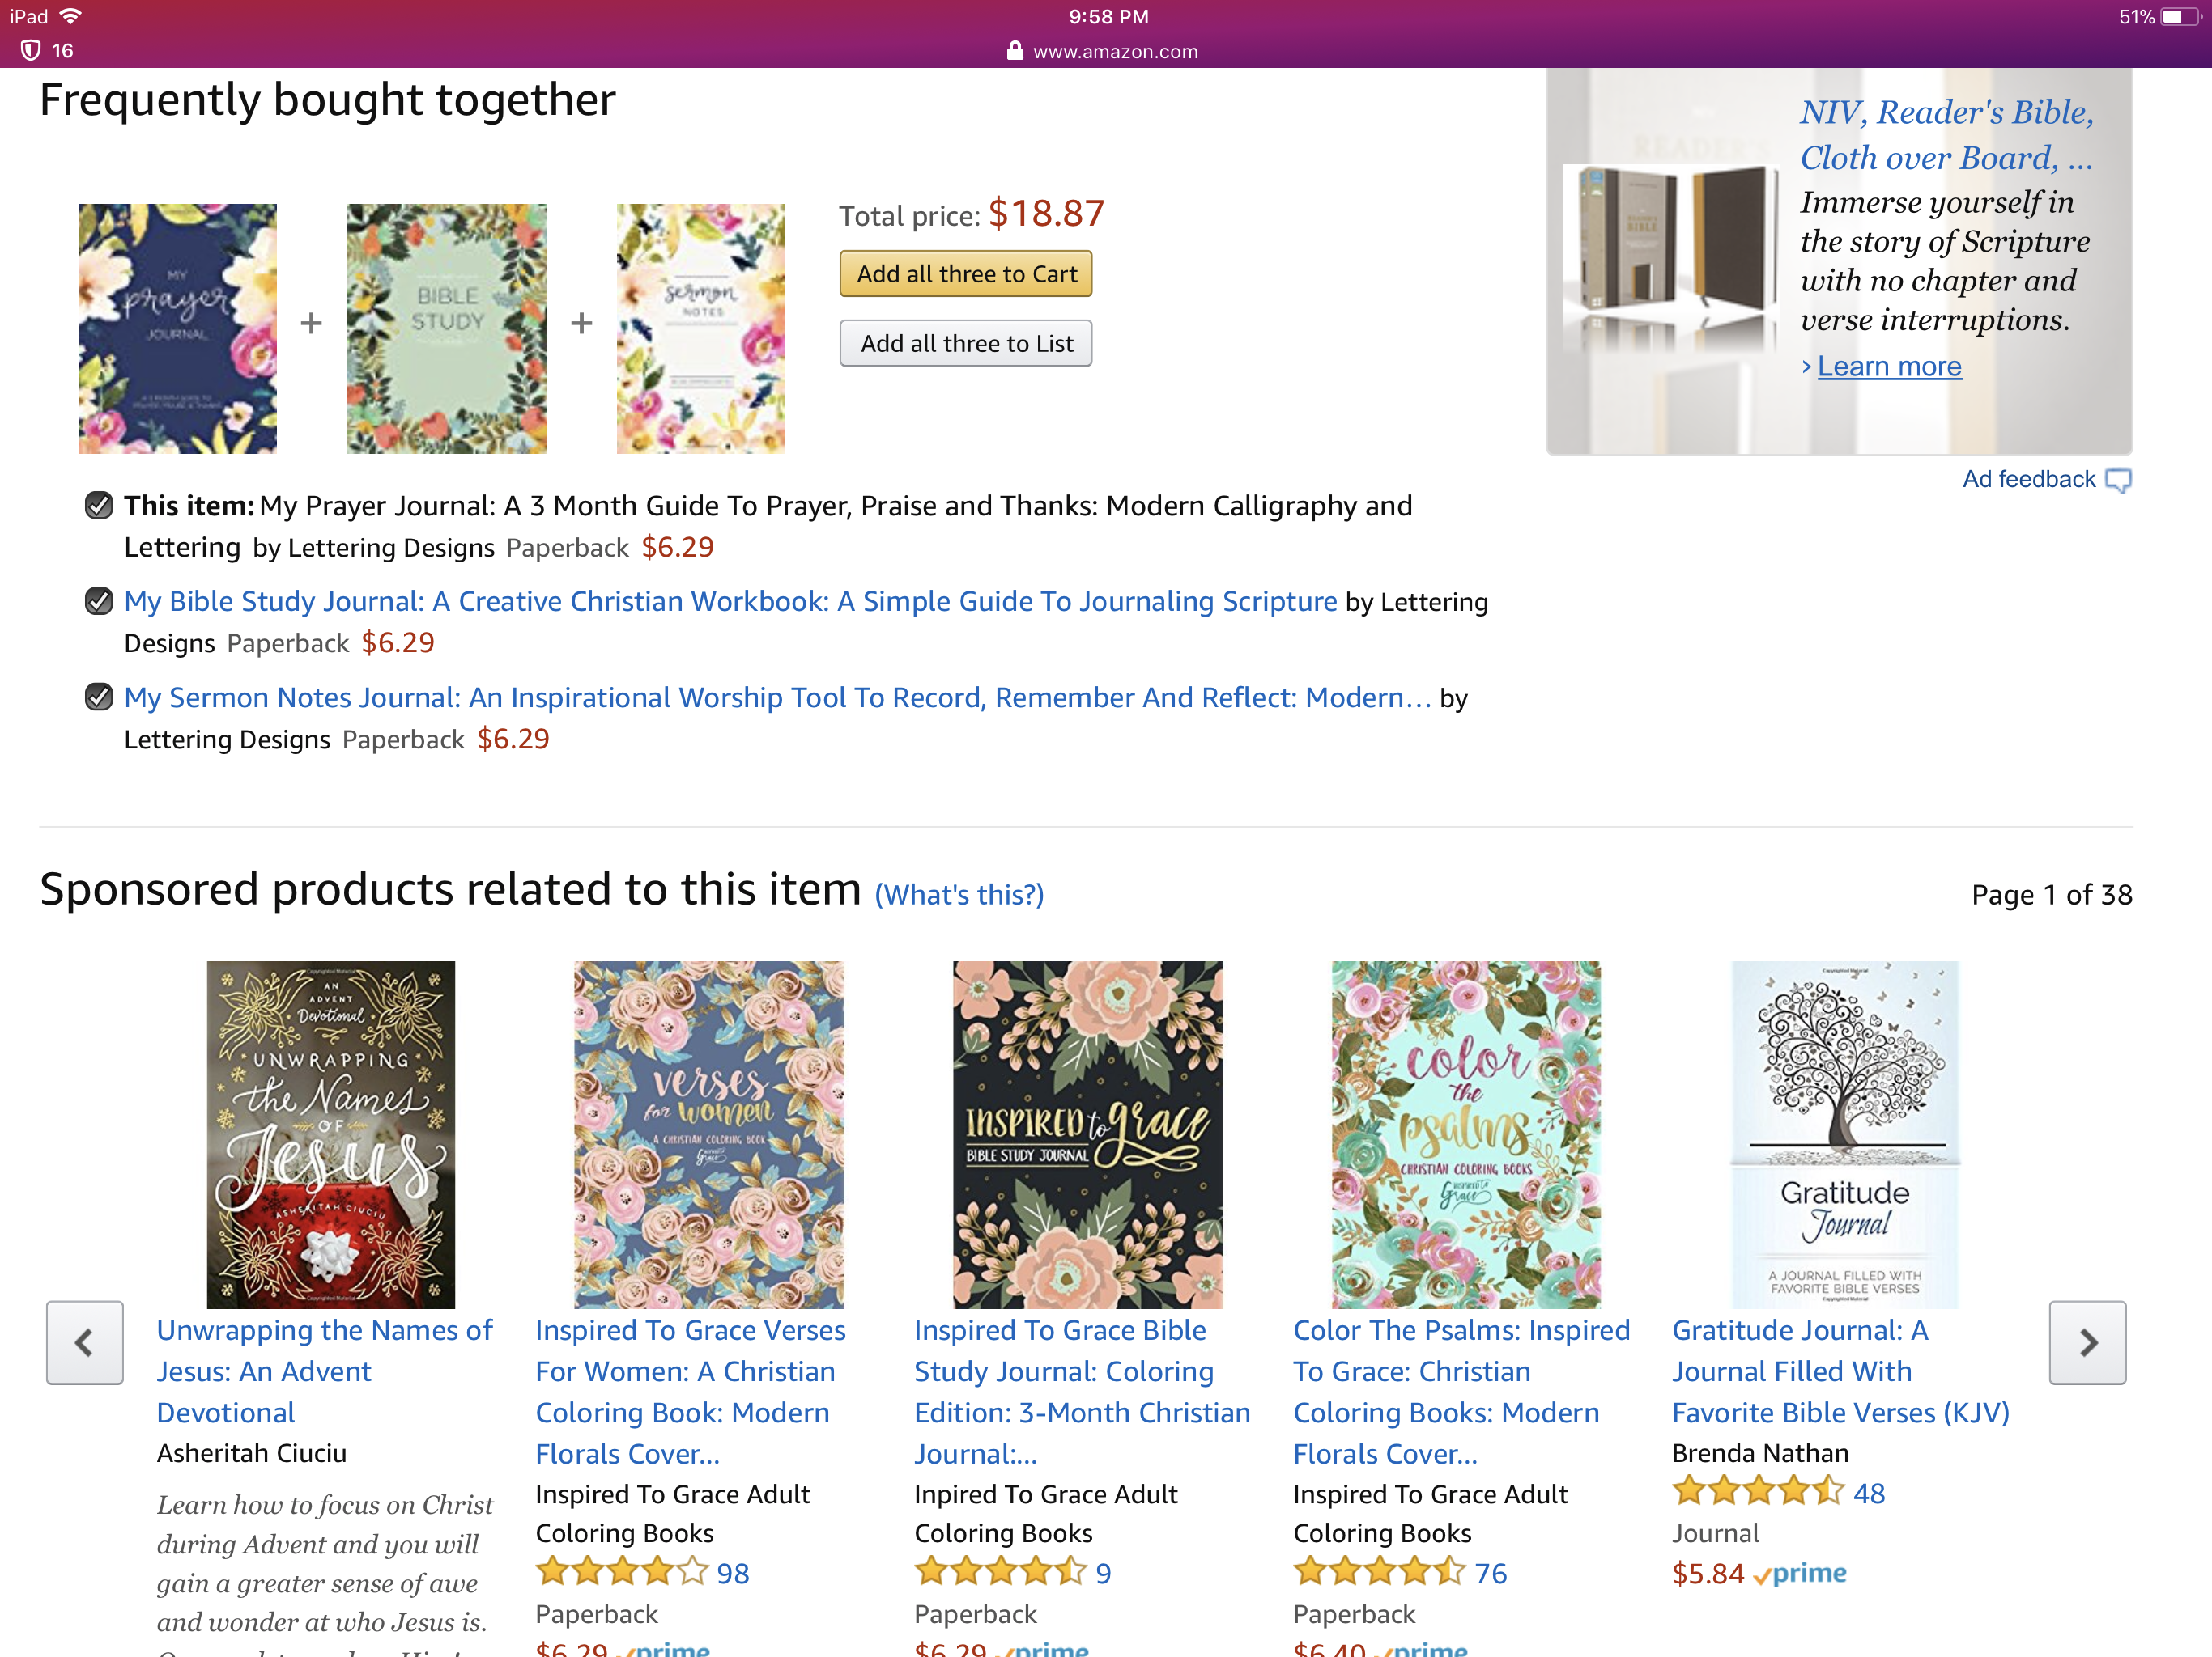The height and width of the screenshot is (1657, 2212).
Task: Click the Add all three to List button
Action: 965,344
